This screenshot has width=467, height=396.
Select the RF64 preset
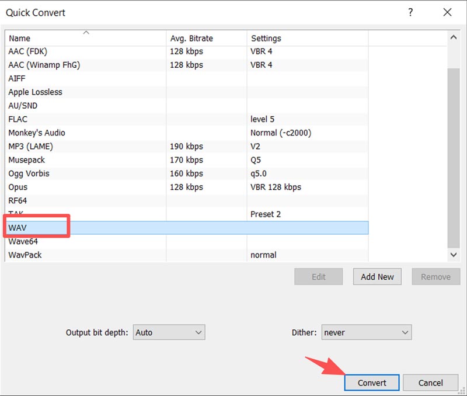(186, 200)
